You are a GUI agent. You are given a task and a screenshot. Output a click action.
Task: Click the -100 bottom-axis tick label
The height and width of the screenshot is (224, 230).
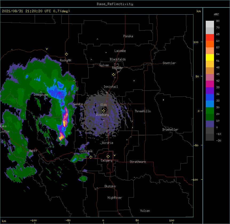coord(34,220)
